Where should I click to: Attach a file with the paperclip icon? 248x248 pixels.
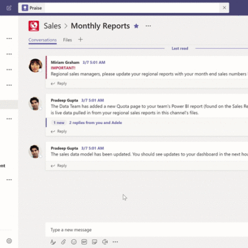pos(63,242)
